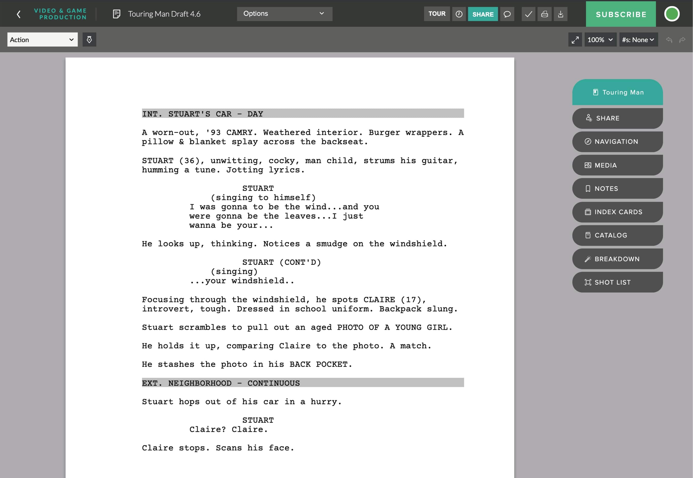The image size is (693, 478).
Task: Expand the element type Action dropdown
Action: 42,39
